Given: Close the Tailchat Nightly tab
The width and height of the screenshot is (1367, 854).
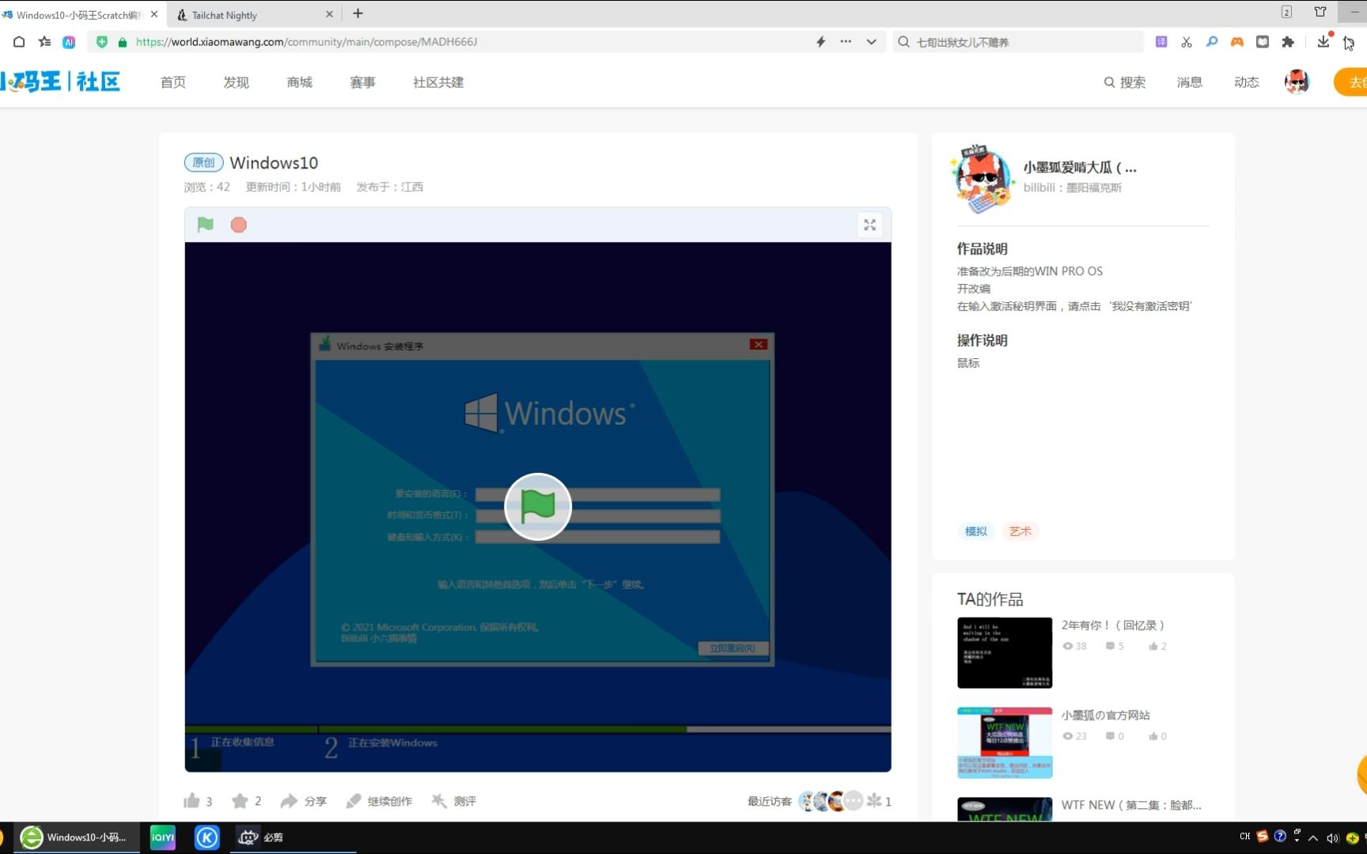Looking at the screenshot, I should (330, 14).
